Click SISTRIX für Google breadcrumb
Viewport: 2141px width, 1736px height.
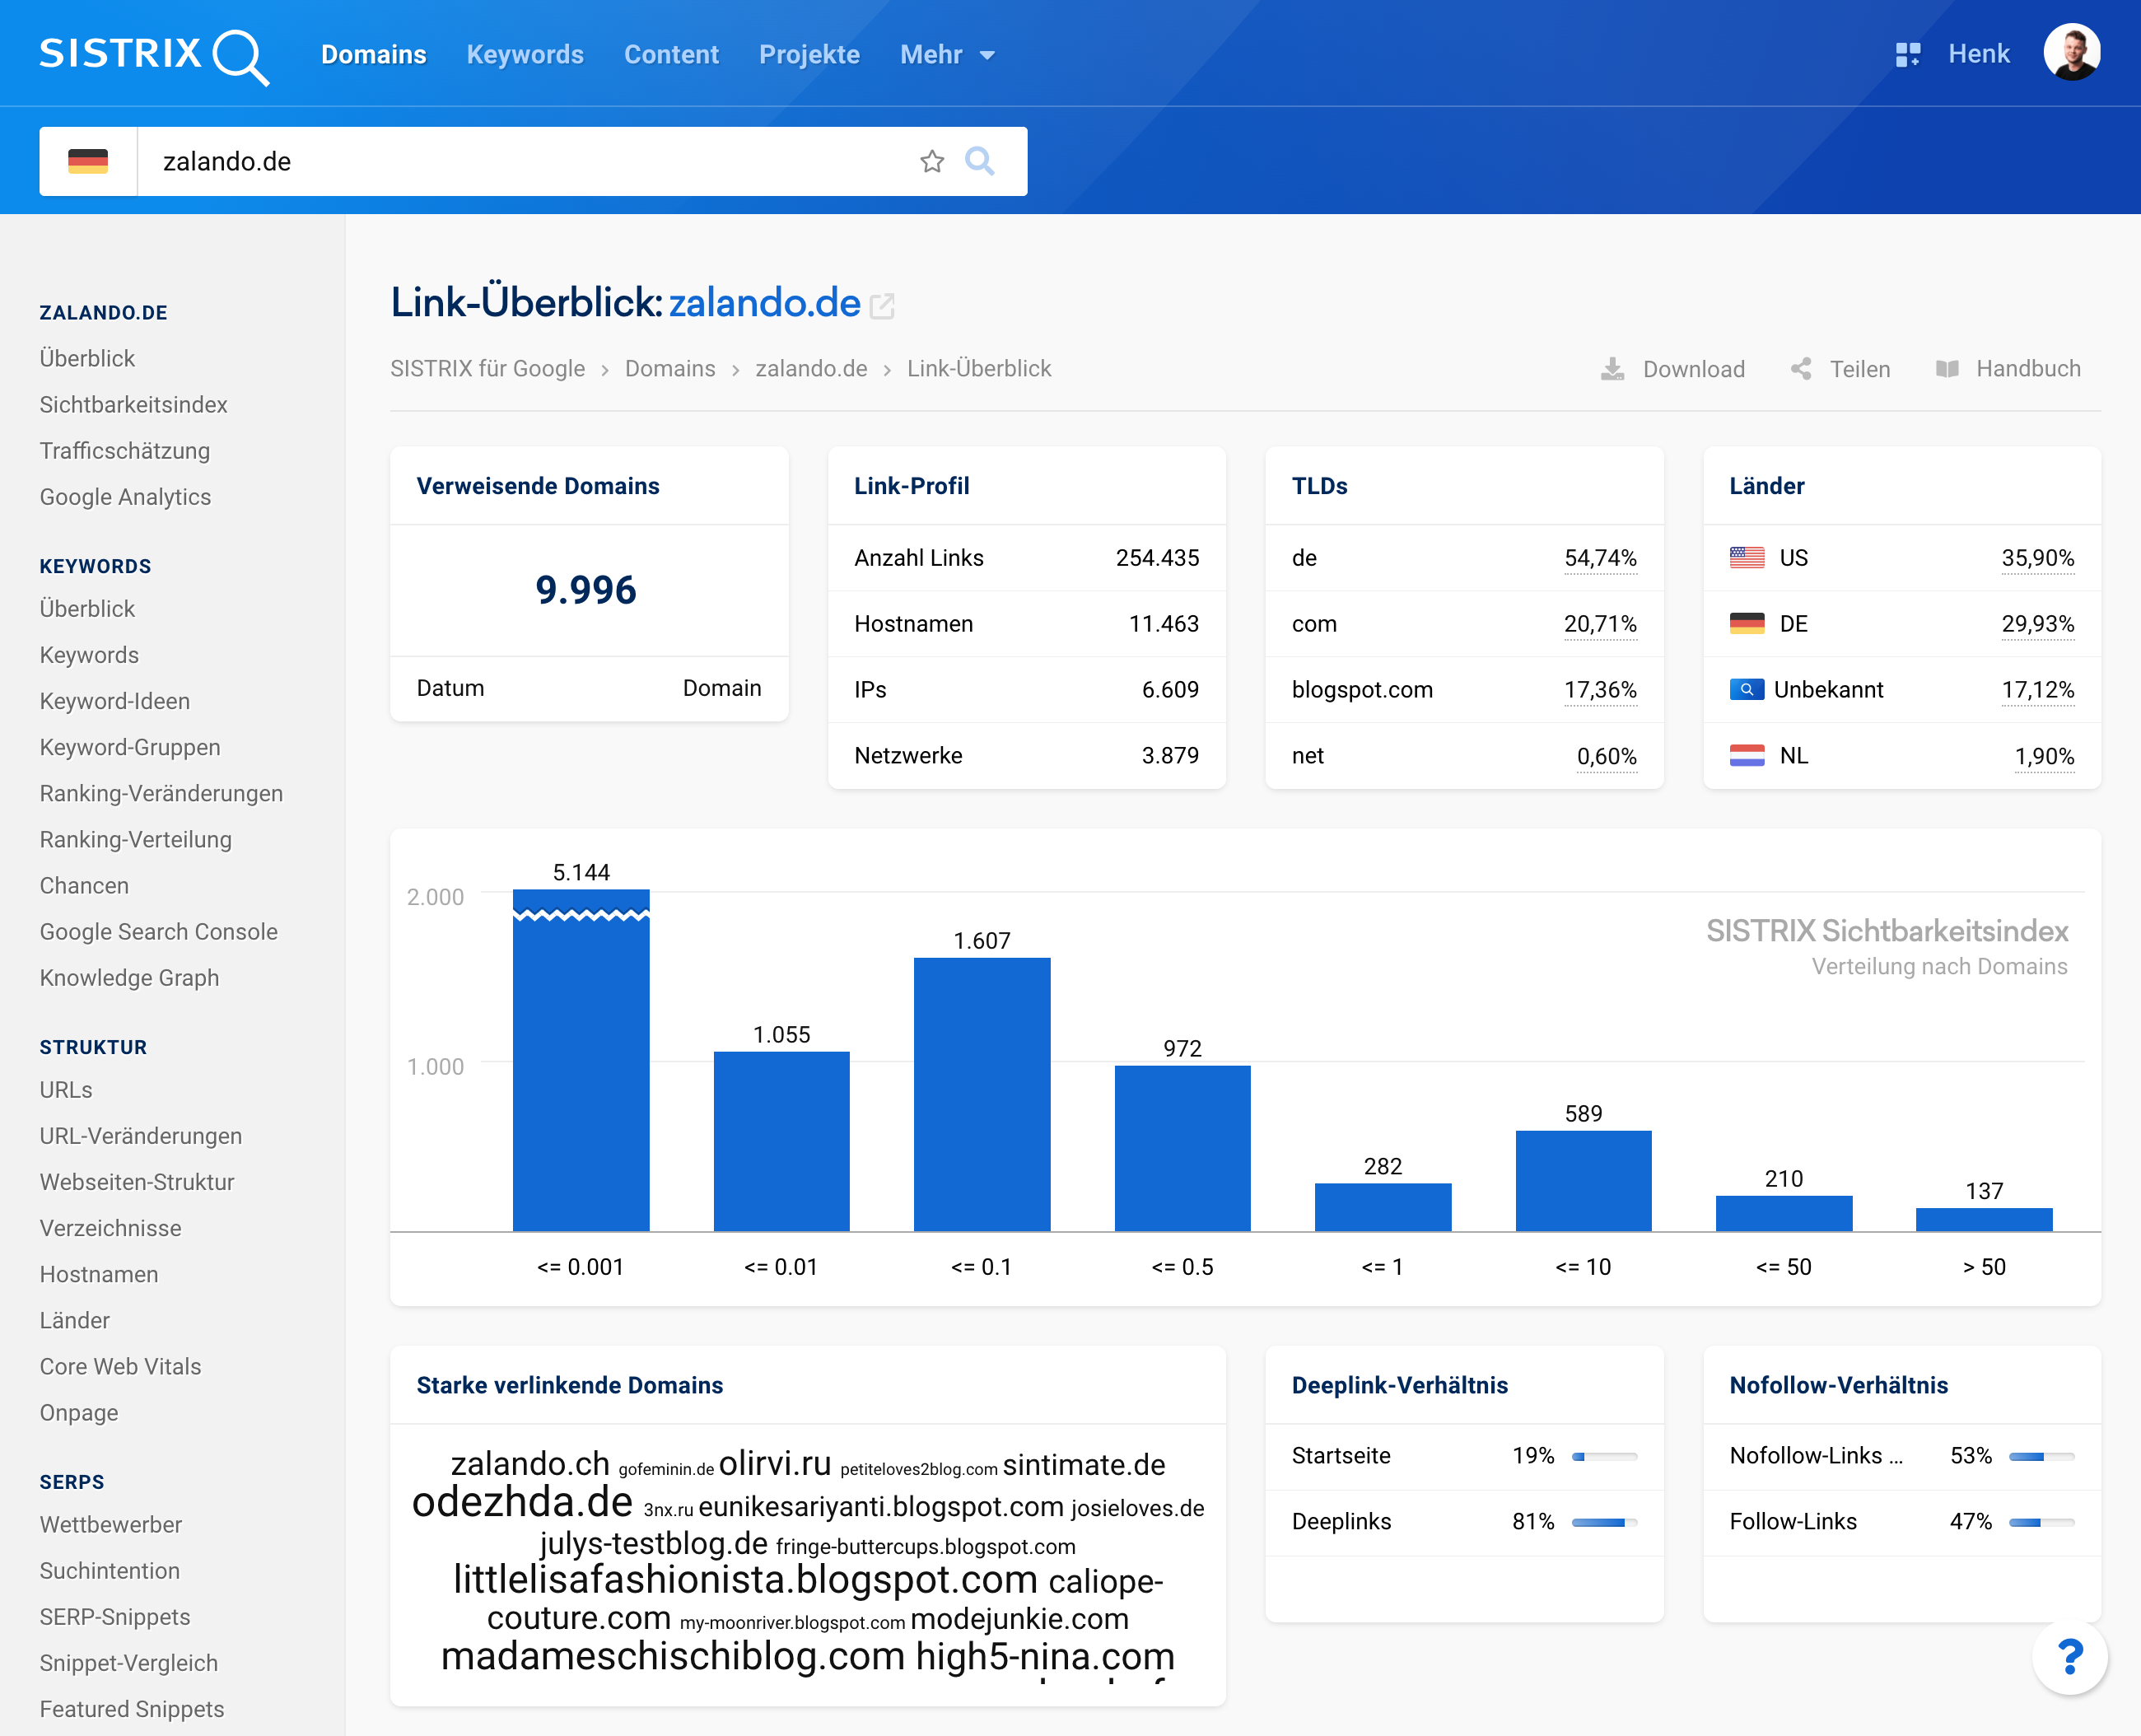pyautogui.click(x=487, y=369)
